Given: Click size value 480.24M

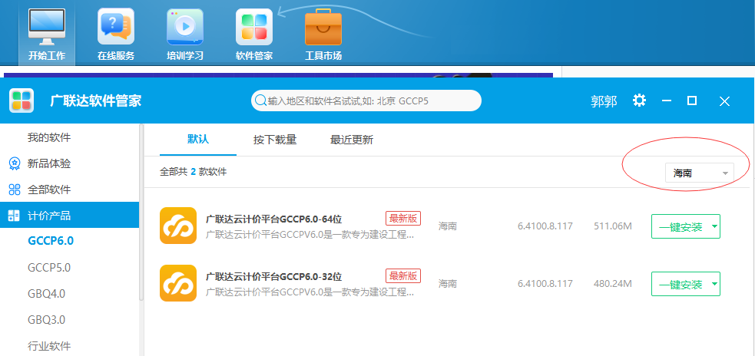Looking at the screenshot, I should tap(612, 284).
